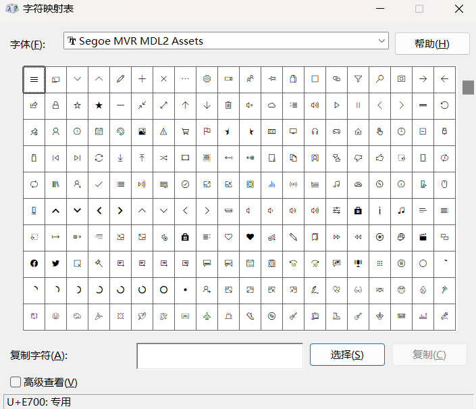This screenshot has width=476, height=409.
Task: Select the right arrow glyph in first row
Action: click(423, 79)
